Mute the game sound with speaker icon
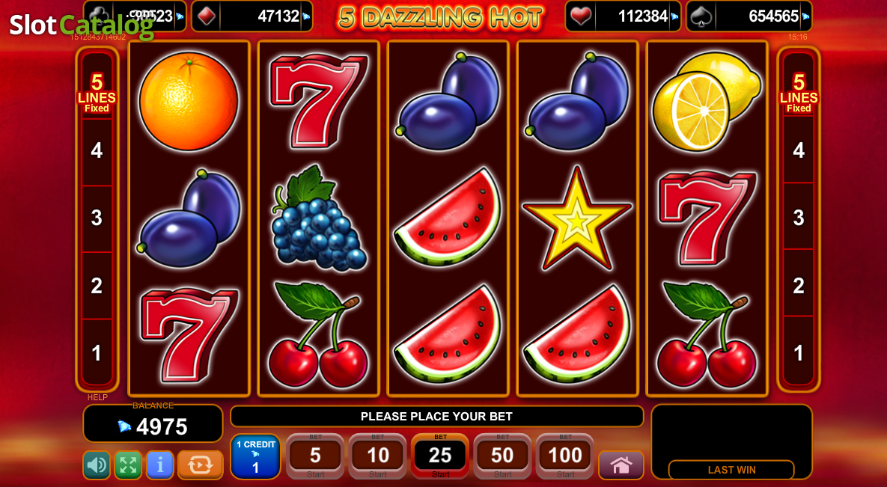The image size is (887, 487). point(97,465)
